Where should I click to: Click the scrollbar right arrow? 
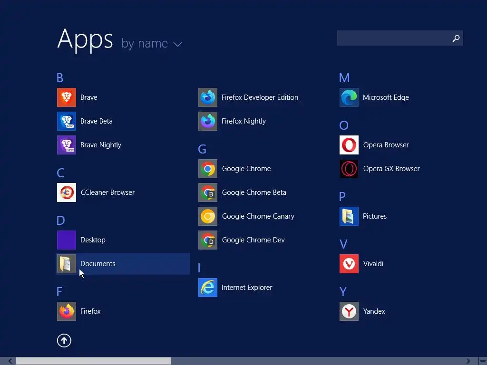(468, 361)
